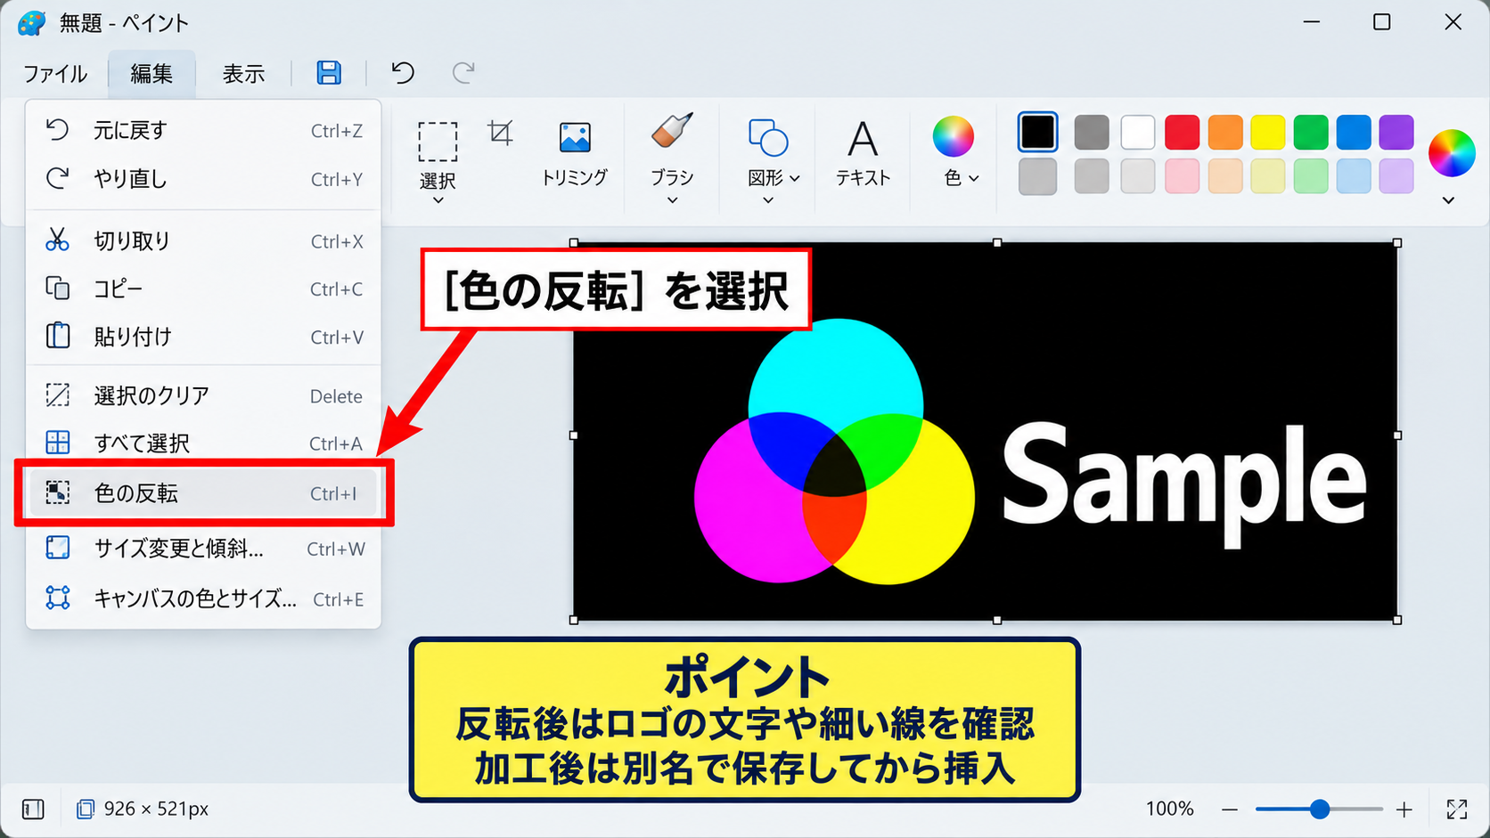1490x838 pixels.
Task: Open the ファイル menu
Action: point(55,73)
